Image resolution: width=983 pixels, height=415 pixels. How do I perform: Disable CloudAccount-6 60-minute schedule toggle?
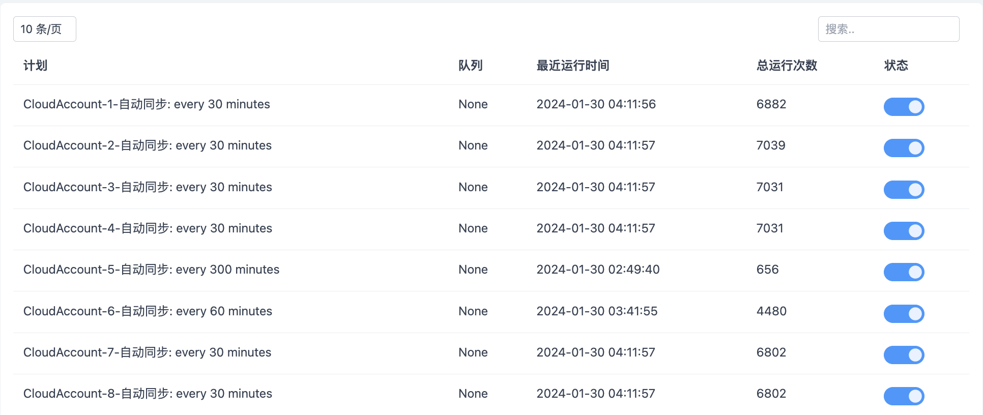point(904,314)
